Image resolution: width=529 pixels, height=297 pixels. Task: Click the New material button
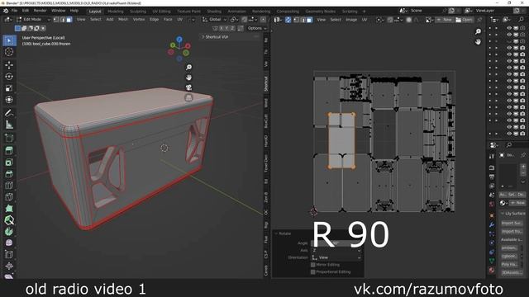tap(517, 203)
